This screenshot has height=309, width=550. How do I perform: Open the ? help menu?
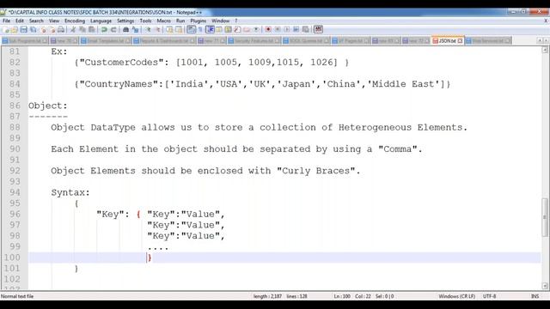click(236, 21)
